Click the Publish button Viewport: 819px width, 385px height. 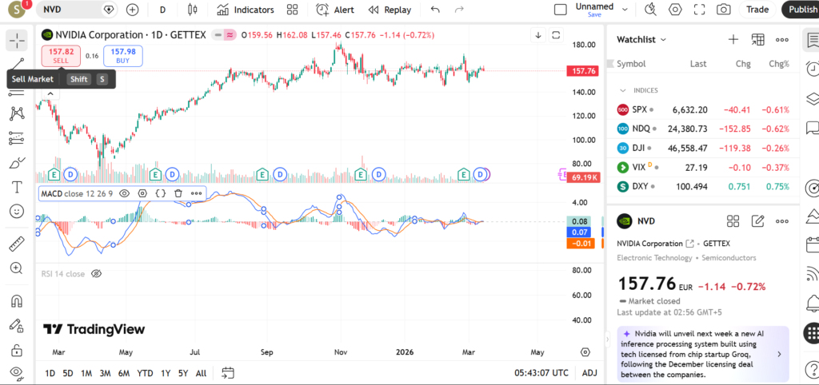click(802, 10)
